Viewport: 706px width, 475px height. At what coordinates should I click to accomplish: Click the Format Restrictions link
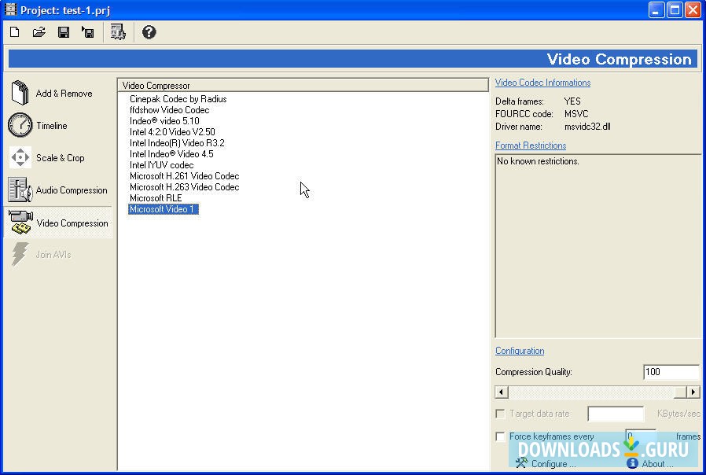pyautogui.click(x=531, y=145)
